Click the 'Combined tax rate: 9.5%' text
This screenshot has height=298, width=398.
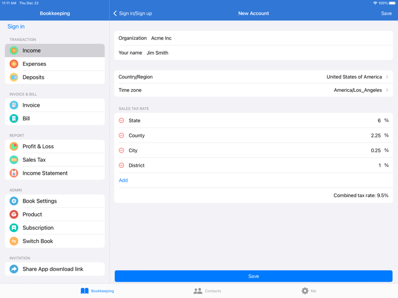(360, 195)
